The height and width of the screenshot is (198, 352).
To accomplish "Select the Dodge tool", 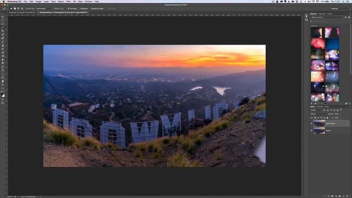I will pyautogui.click(x=3, y=63).
